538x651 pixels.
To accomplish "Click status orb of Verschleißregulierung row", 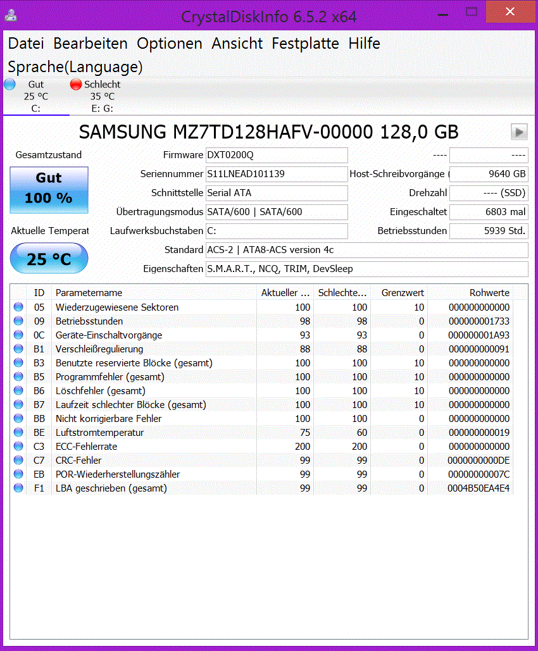I will [18, 349].
